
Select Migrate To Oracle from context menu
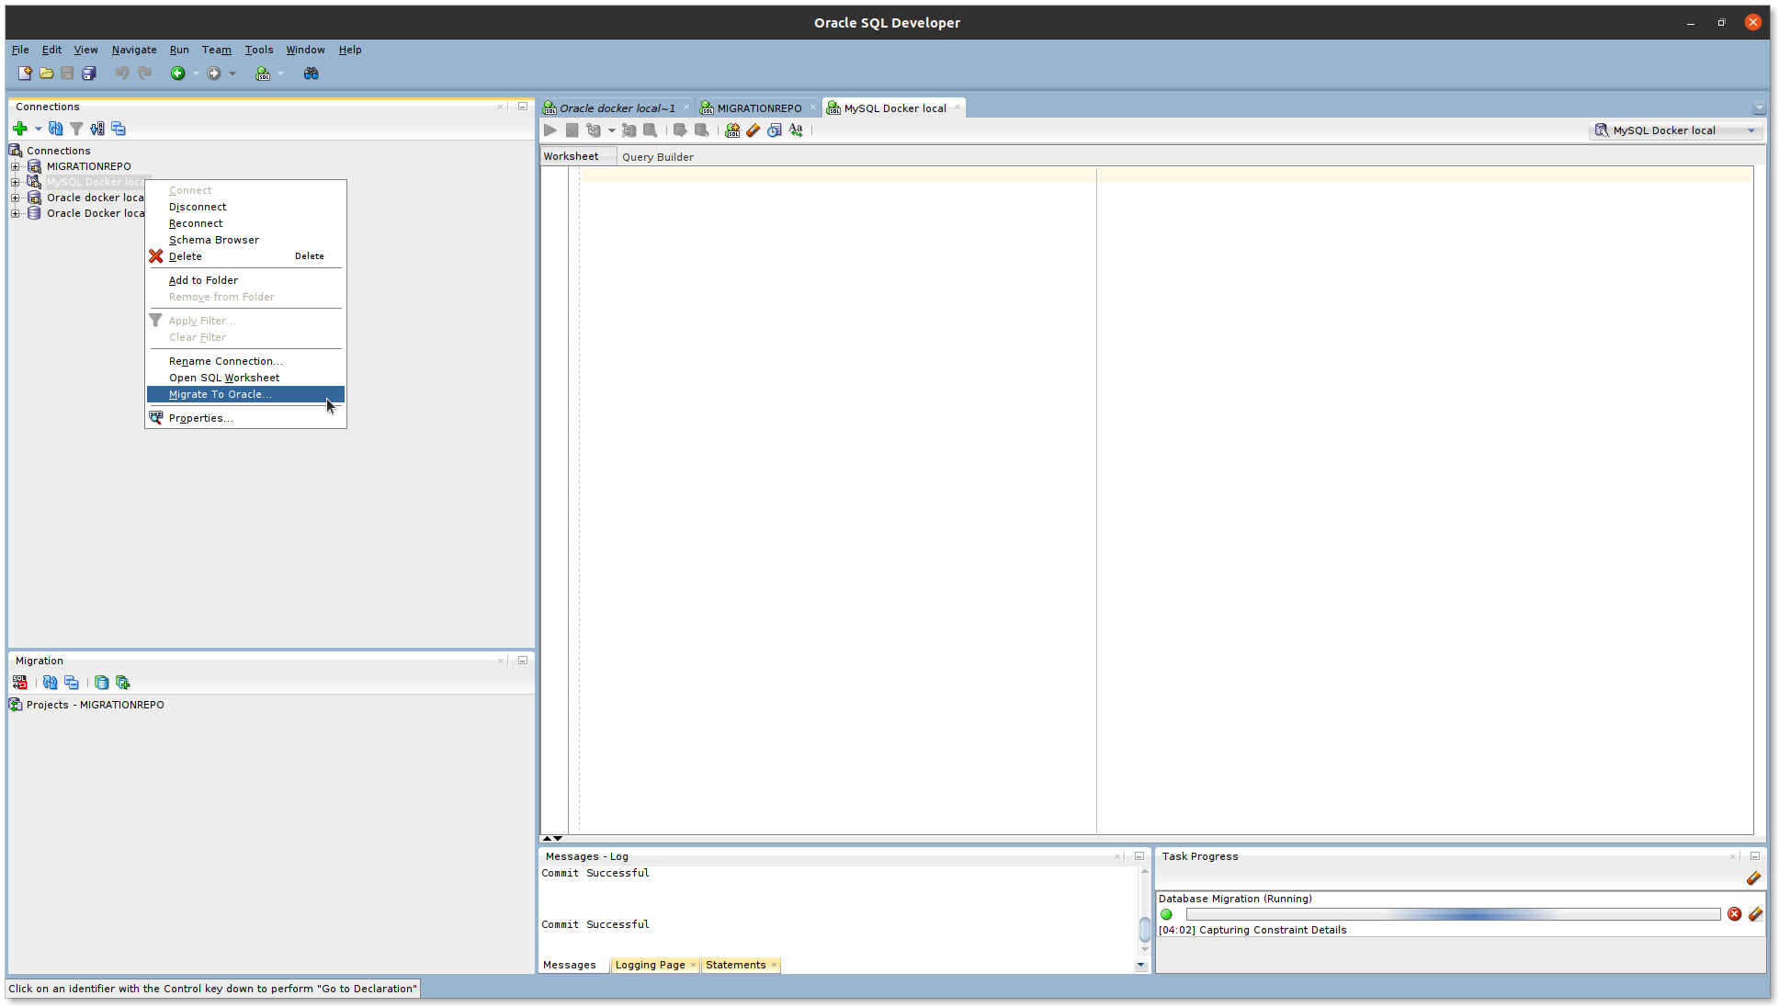tap(221, 394)
